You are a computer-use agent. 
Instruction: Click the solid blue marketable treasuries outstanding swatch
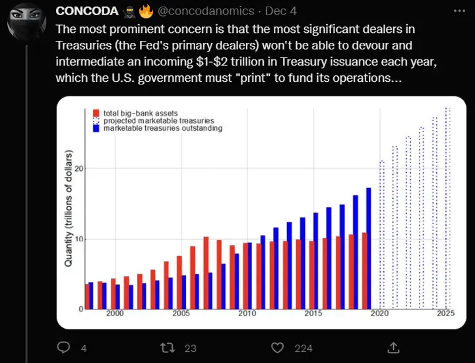96,128
